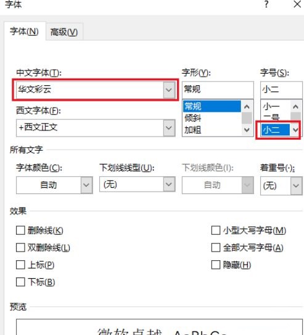Select the 字体(N) tab
The height and width of the screenshot is (335, 304).
pos(24,32)
